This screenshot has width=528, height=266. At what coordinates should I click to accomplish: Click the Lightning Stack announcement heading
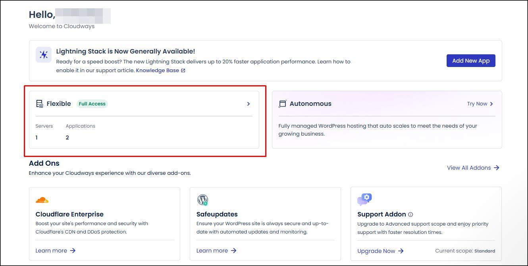pyautogui.click(x=125, y=51)
